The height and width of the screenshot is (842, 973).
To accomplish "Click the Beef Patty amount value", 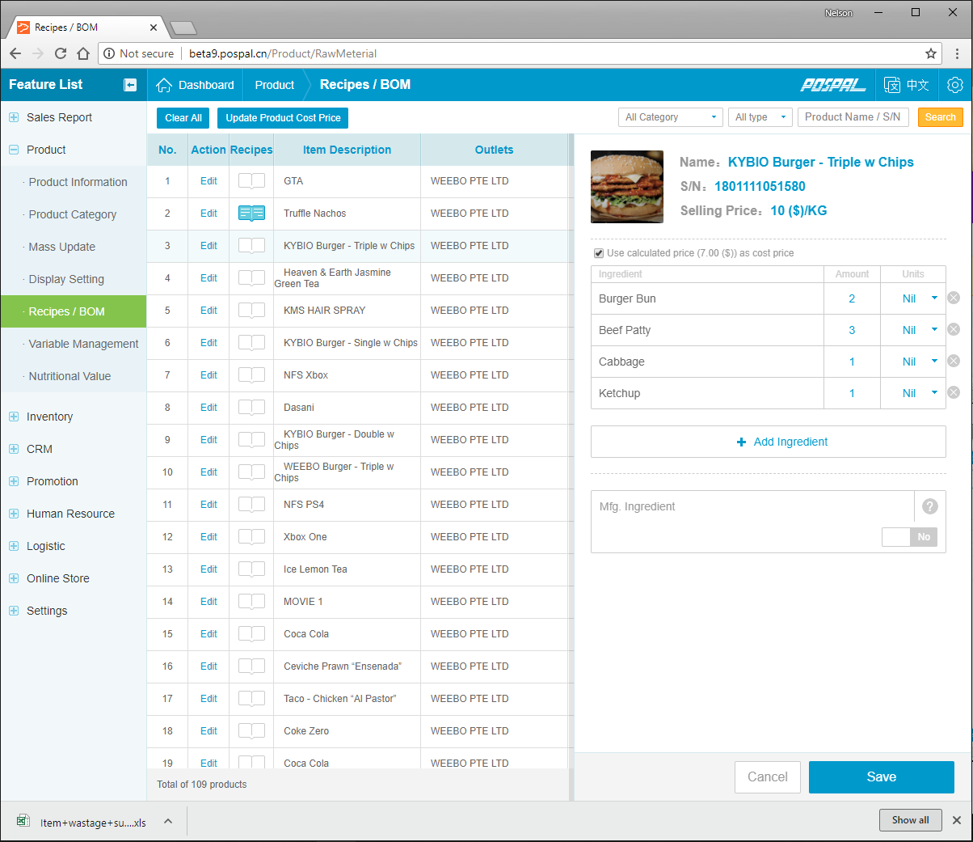I will tap(852, 330).
